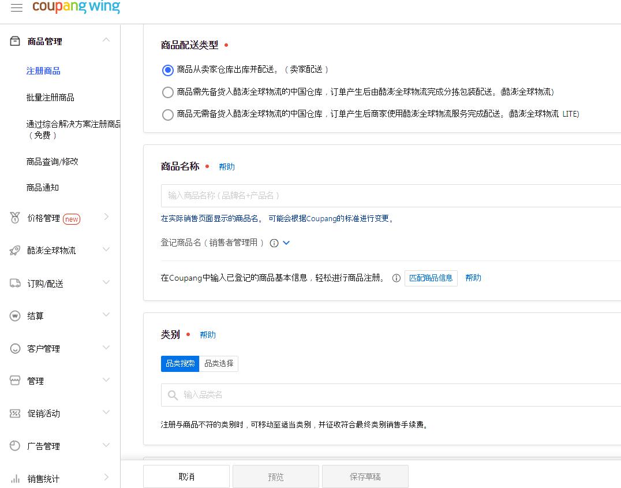The image size is (621, 488).
Task: Expand the 销售统计 sidebar section
Action: point(105,477)
